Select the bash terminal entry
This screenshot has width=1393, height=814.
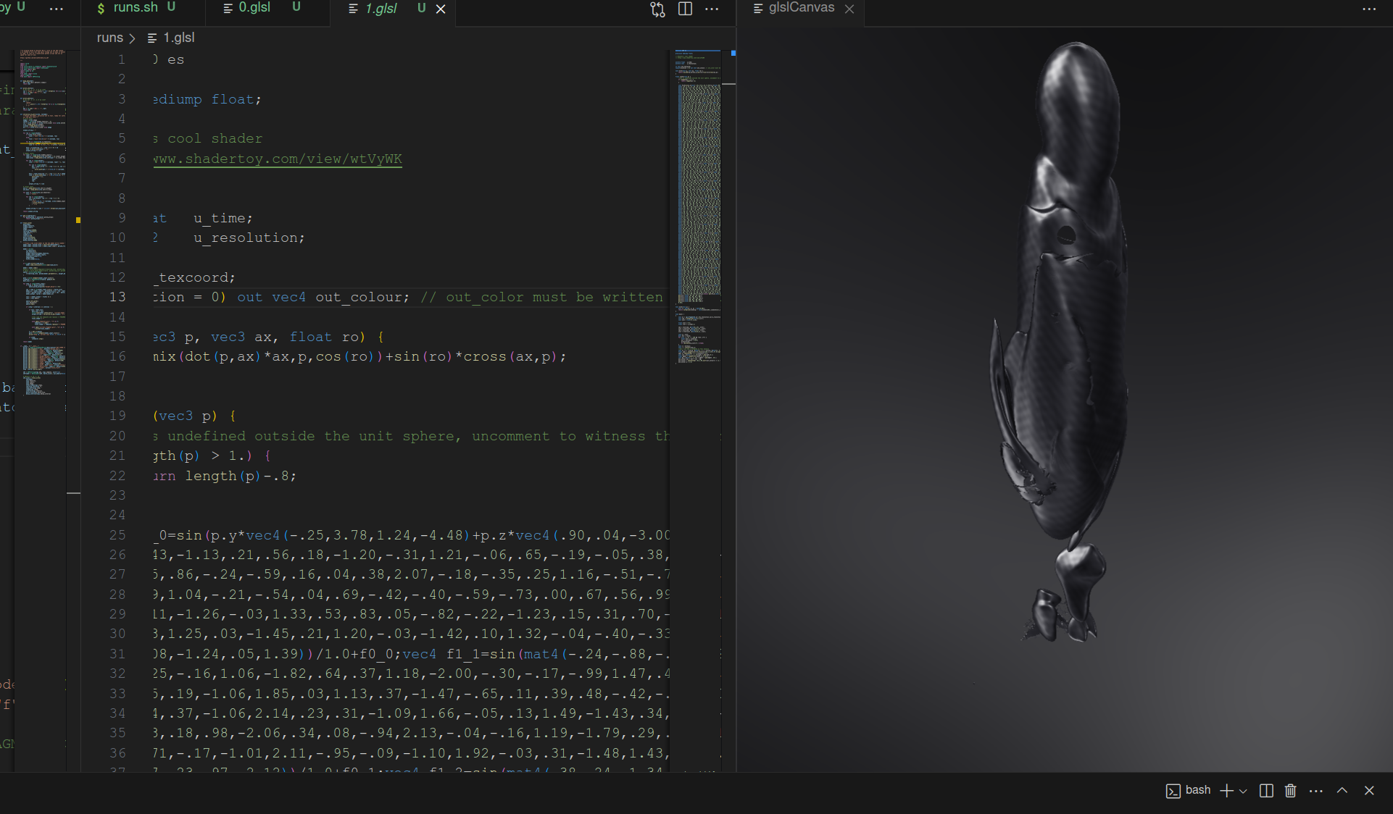(1189, 790)
